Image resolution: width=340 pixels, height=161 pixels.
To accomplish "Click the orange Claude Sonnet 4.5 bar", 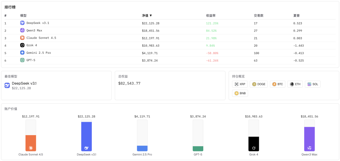I will click(31, 143).
